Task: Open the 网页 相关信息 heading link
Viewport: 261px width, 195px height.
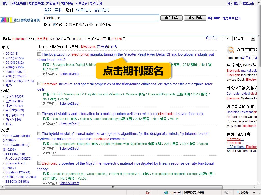Action: (x=239, y=134)
